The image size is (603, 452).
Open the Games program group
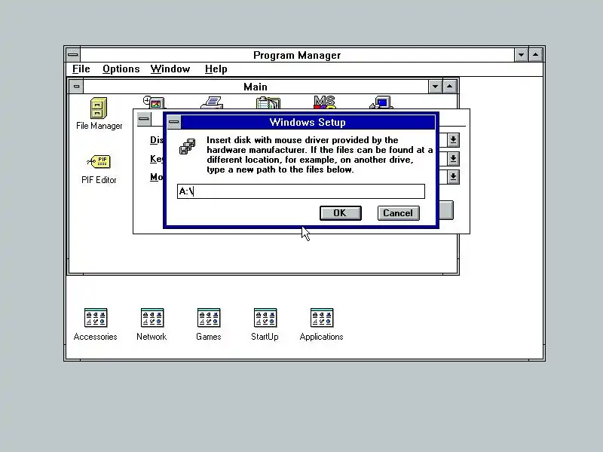[209, 318]
